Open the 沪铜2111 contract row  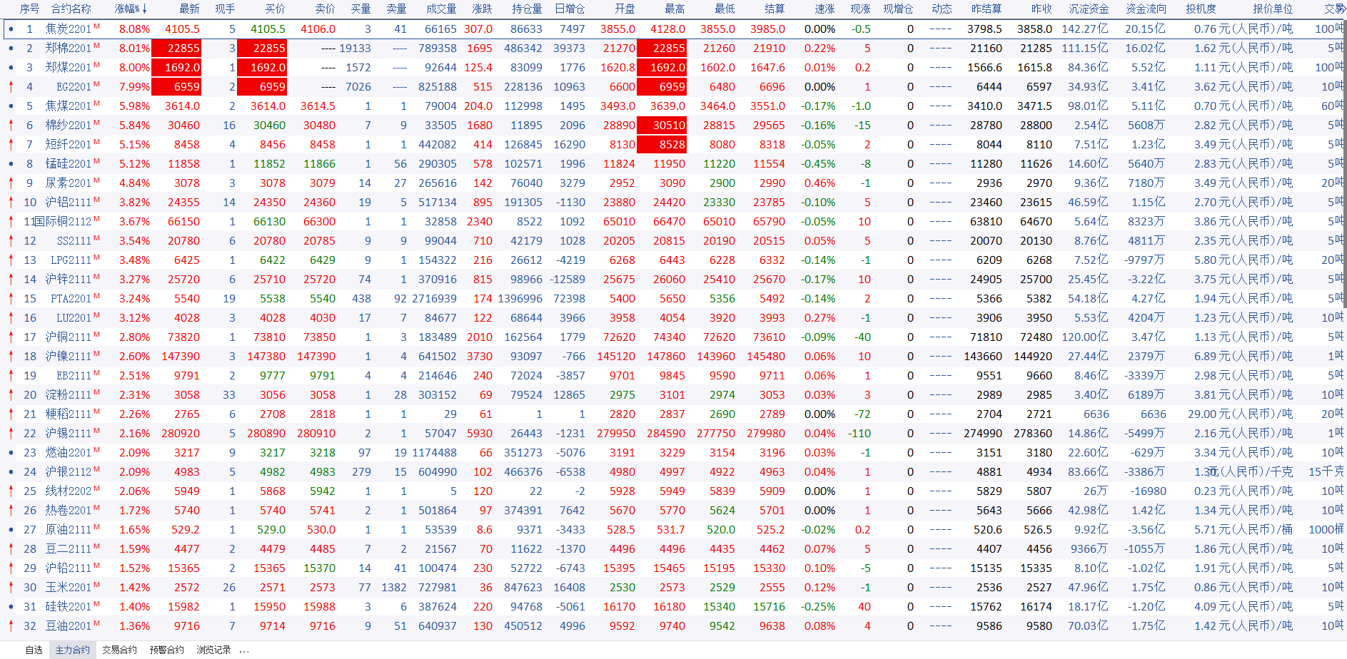point(674,337)
